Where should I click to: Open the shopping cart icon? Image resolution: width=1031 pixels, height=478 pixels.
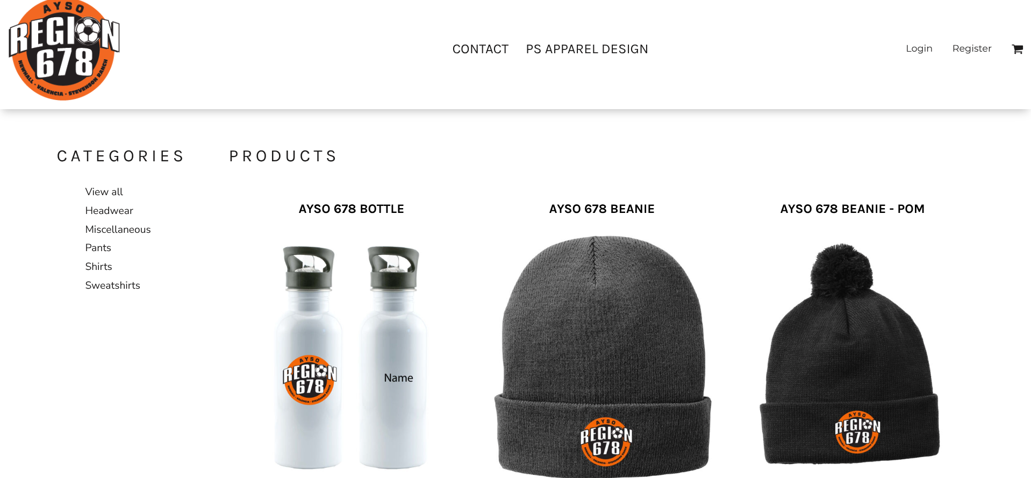(x=1017, y=49)
